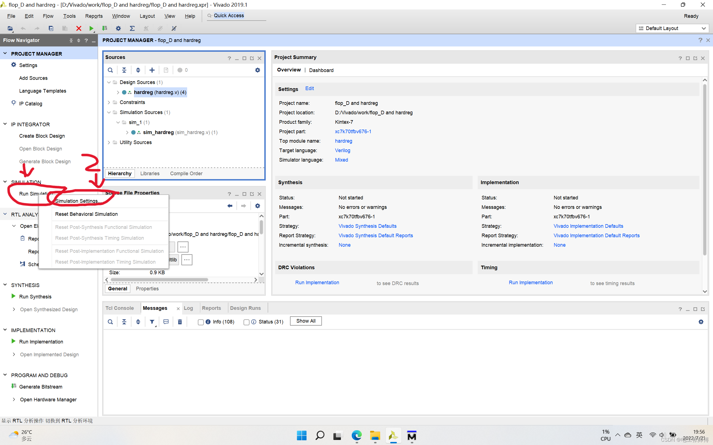713x445 pixels.
Task: Click the Generate Bitstream toolbar icon
Action: pyautogui.click(x=105, y=28)
